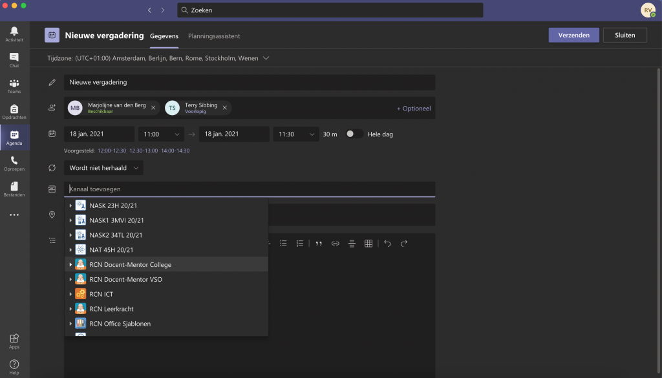Select RCN Docent-Mentor College from the list

click(x=131, y=265)
